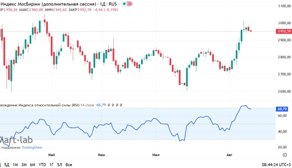Click the ЗАКР 2952,59 value
Image resolution: width=292 pixels, height=168 pixels.
pos(80,10)
